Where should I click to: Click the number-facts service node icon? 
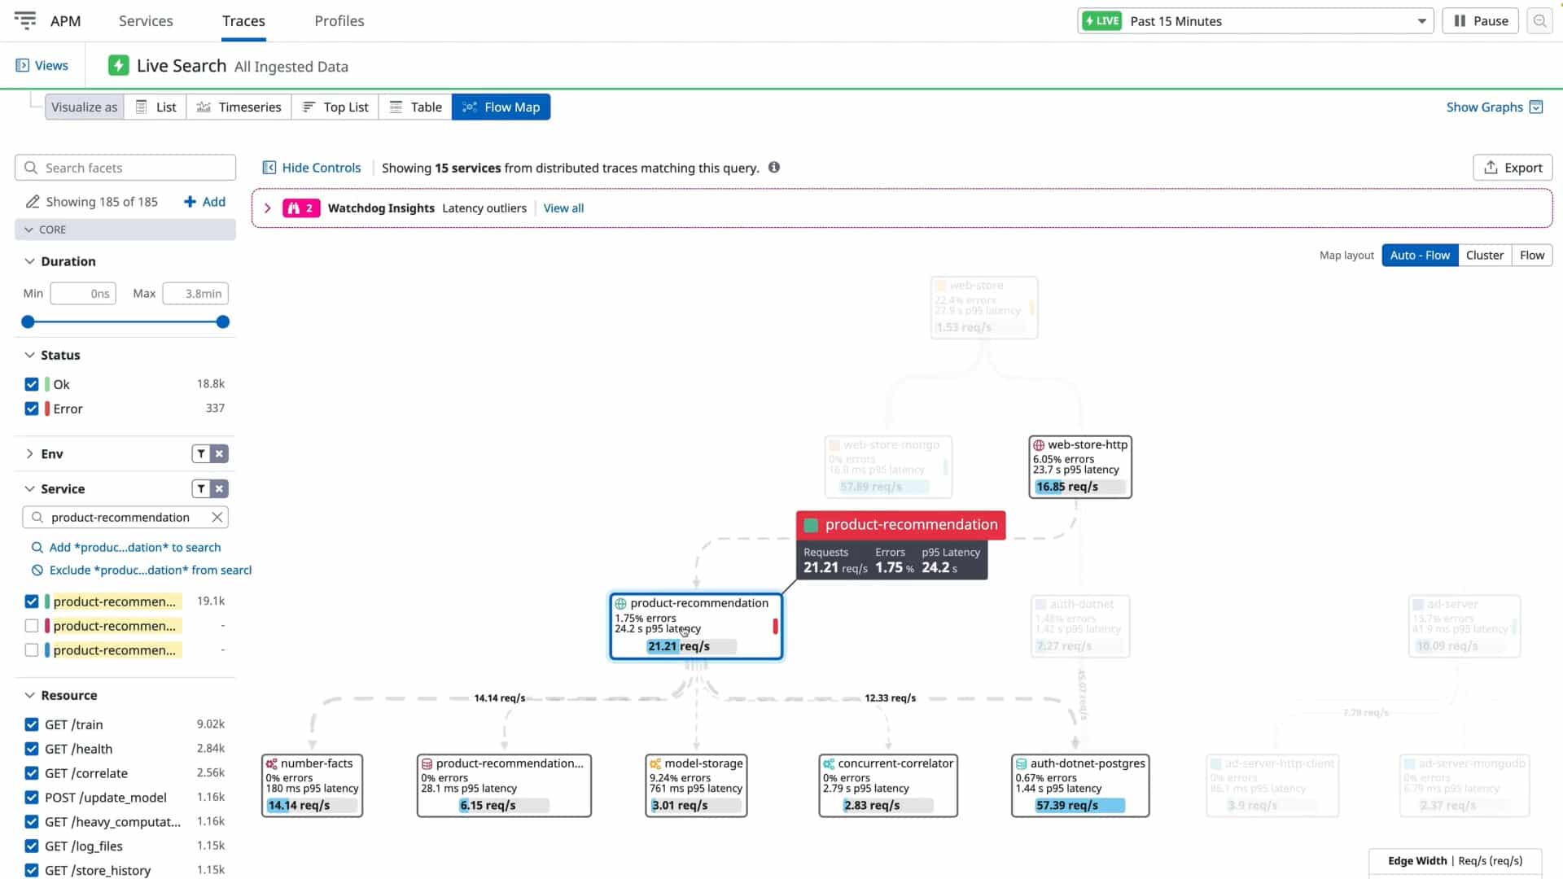[x=272, y=763]
